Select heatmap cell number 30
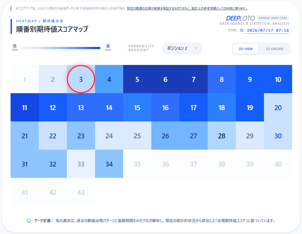 pyautogui.click(x=278, y=136)
